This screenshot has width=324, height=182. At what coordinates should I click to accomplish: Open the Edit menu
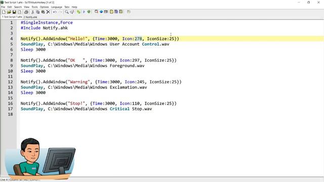10,7
